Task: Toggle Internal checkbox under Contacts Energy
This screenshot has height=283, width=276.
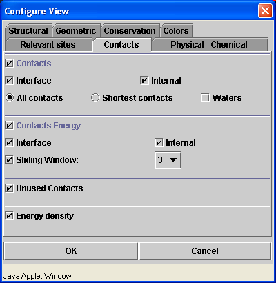Action: [x=159, y=143]
